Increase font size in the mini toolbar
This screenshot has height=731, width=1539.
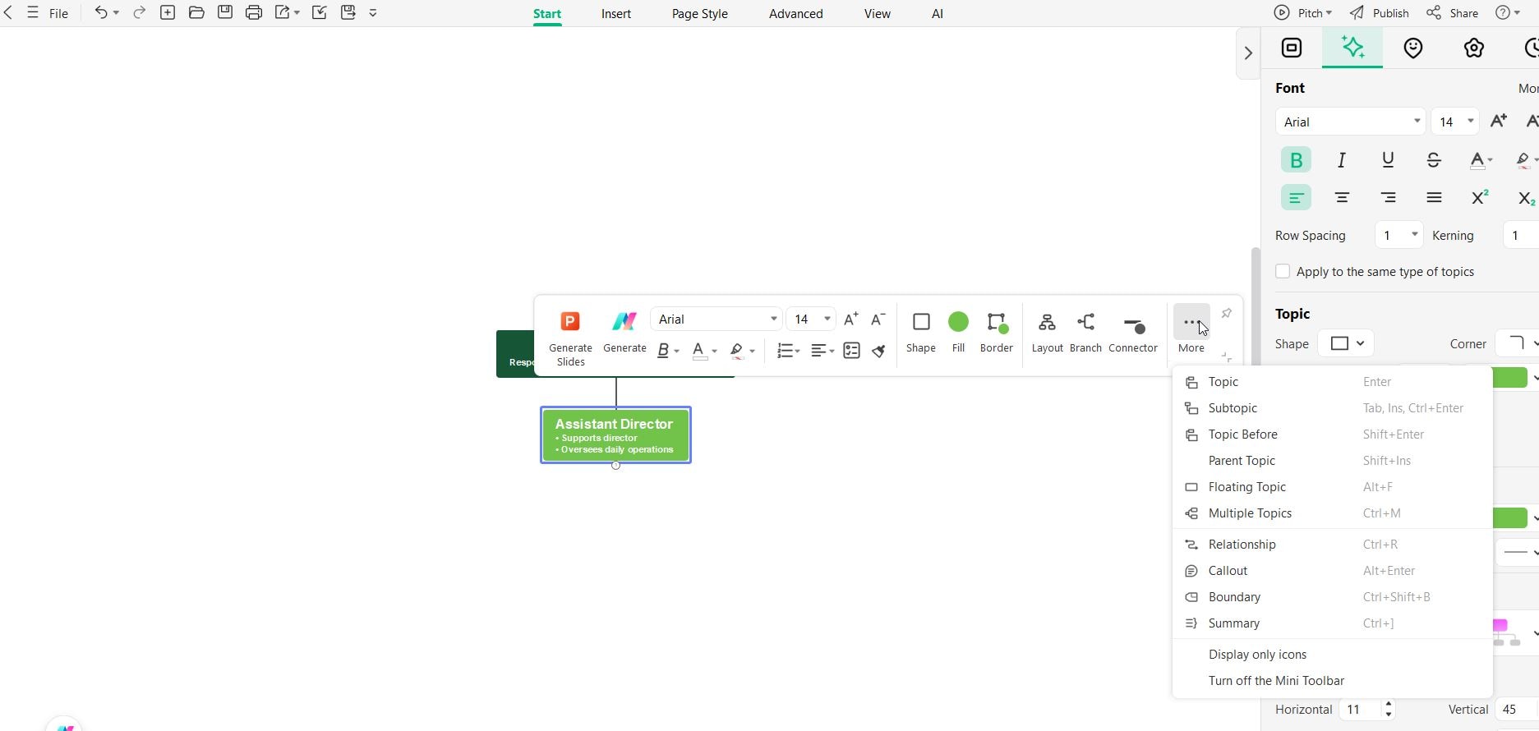point(851,319)
